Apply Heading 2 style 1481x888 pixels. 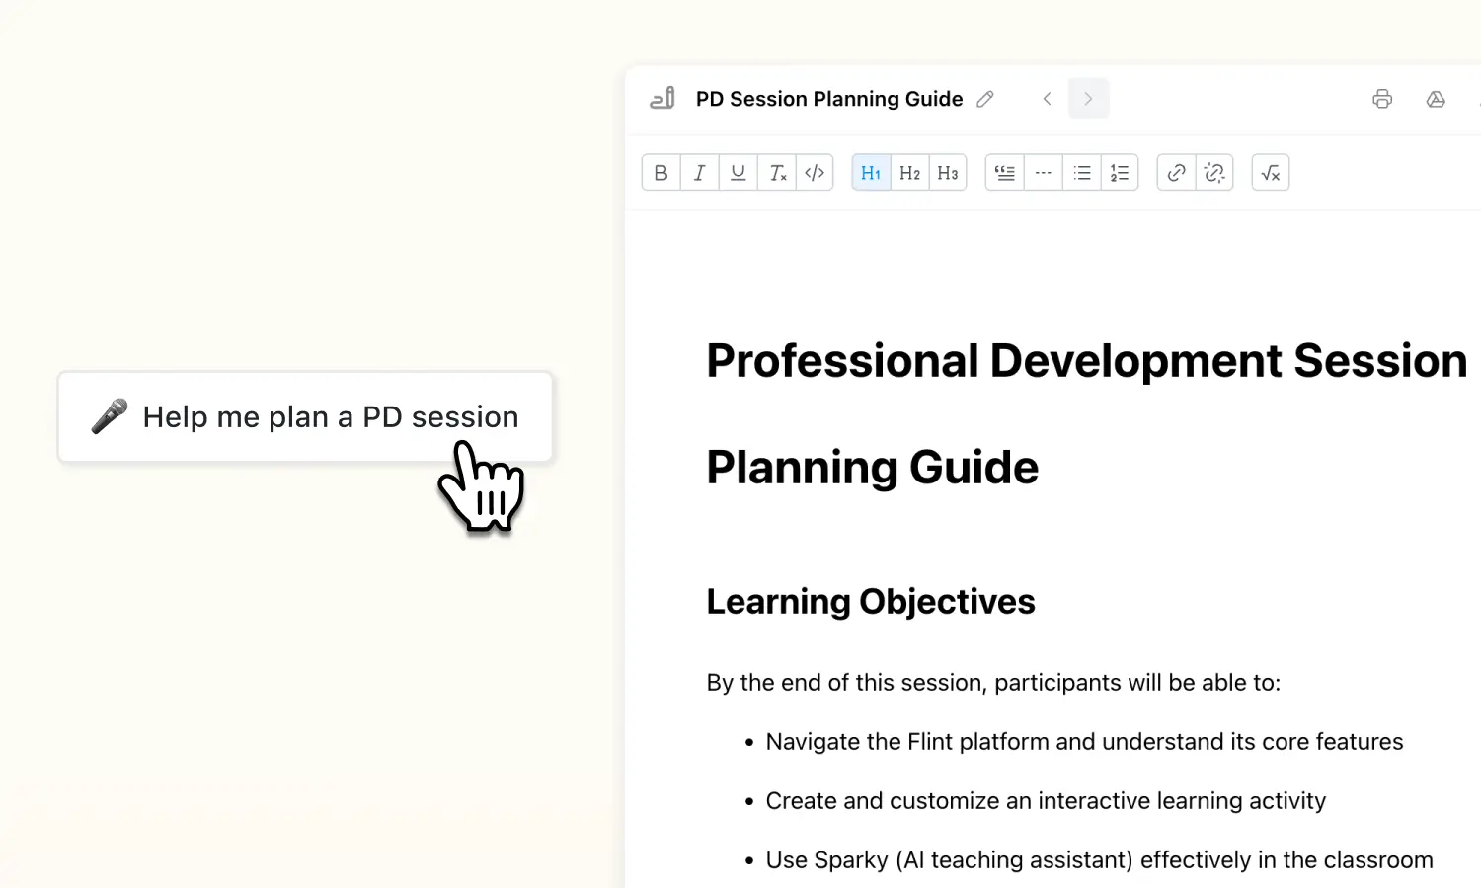tap(909, 173)
